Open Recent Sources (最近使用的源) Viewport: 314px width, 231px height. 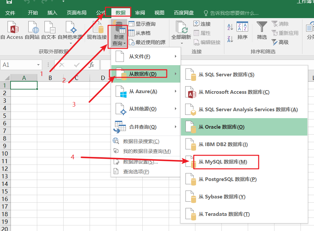147,42
